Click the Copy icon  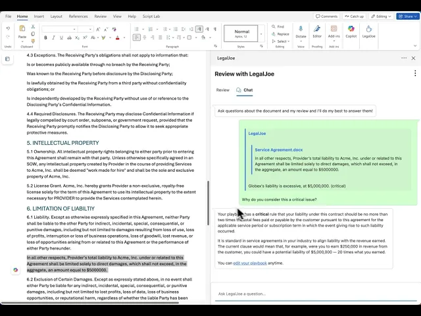point(33,34)
